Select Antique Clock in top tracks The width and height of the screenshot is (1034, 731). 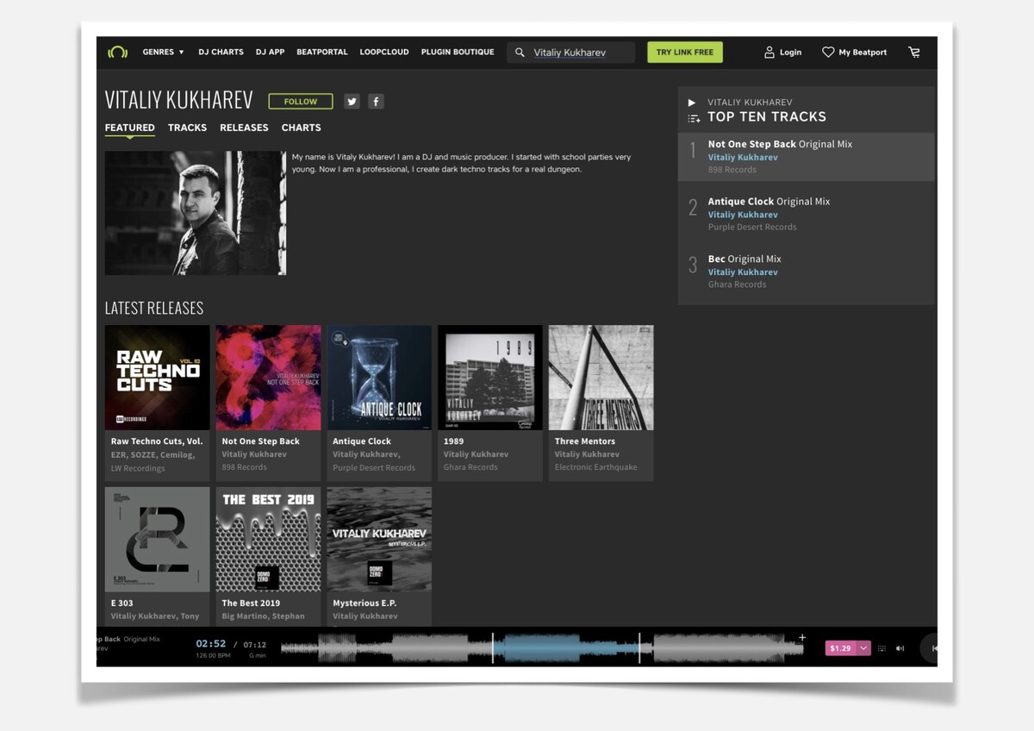(x=769, y=202)
